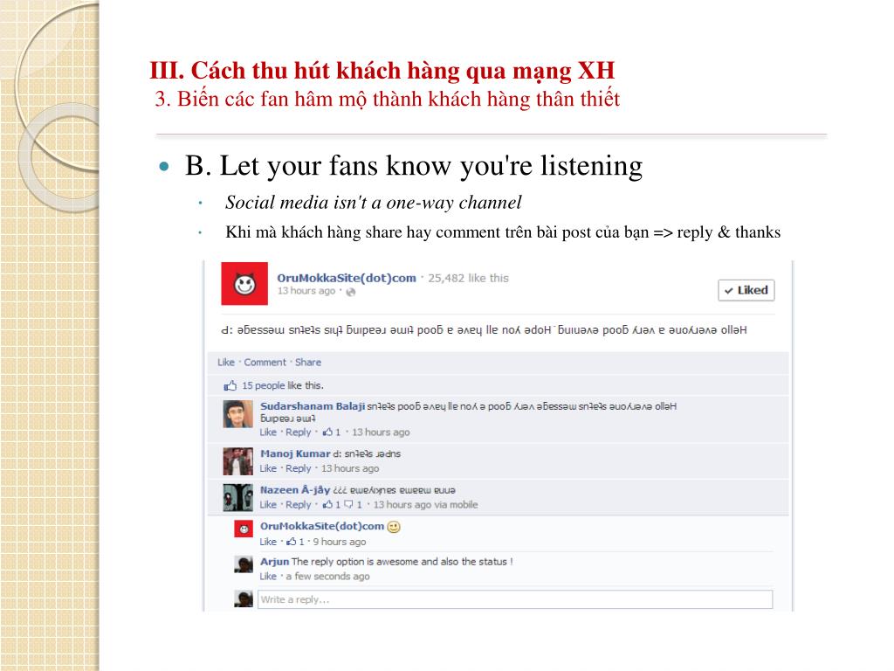
Task: Click Like link under the main post
Action: click(226, 363)
